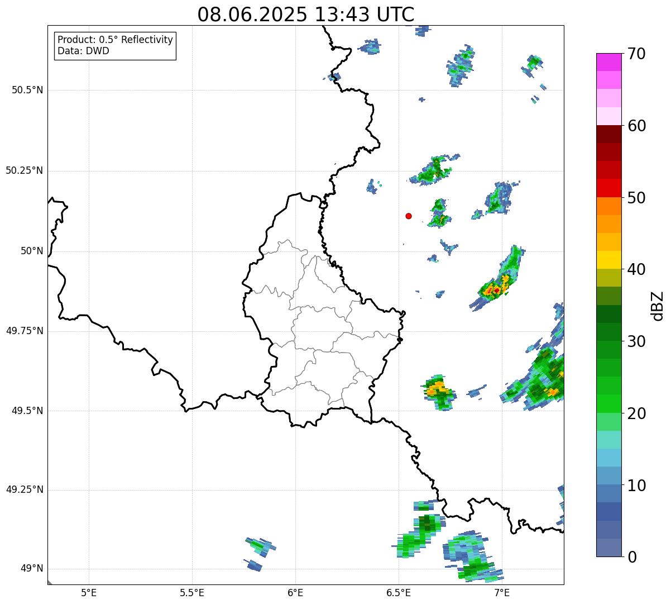Click the colorbar 30 tick label
671x604 pixels.
636,341
